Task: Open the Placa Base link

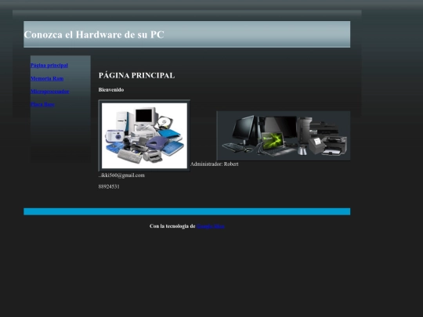Action: coord(42,104)
